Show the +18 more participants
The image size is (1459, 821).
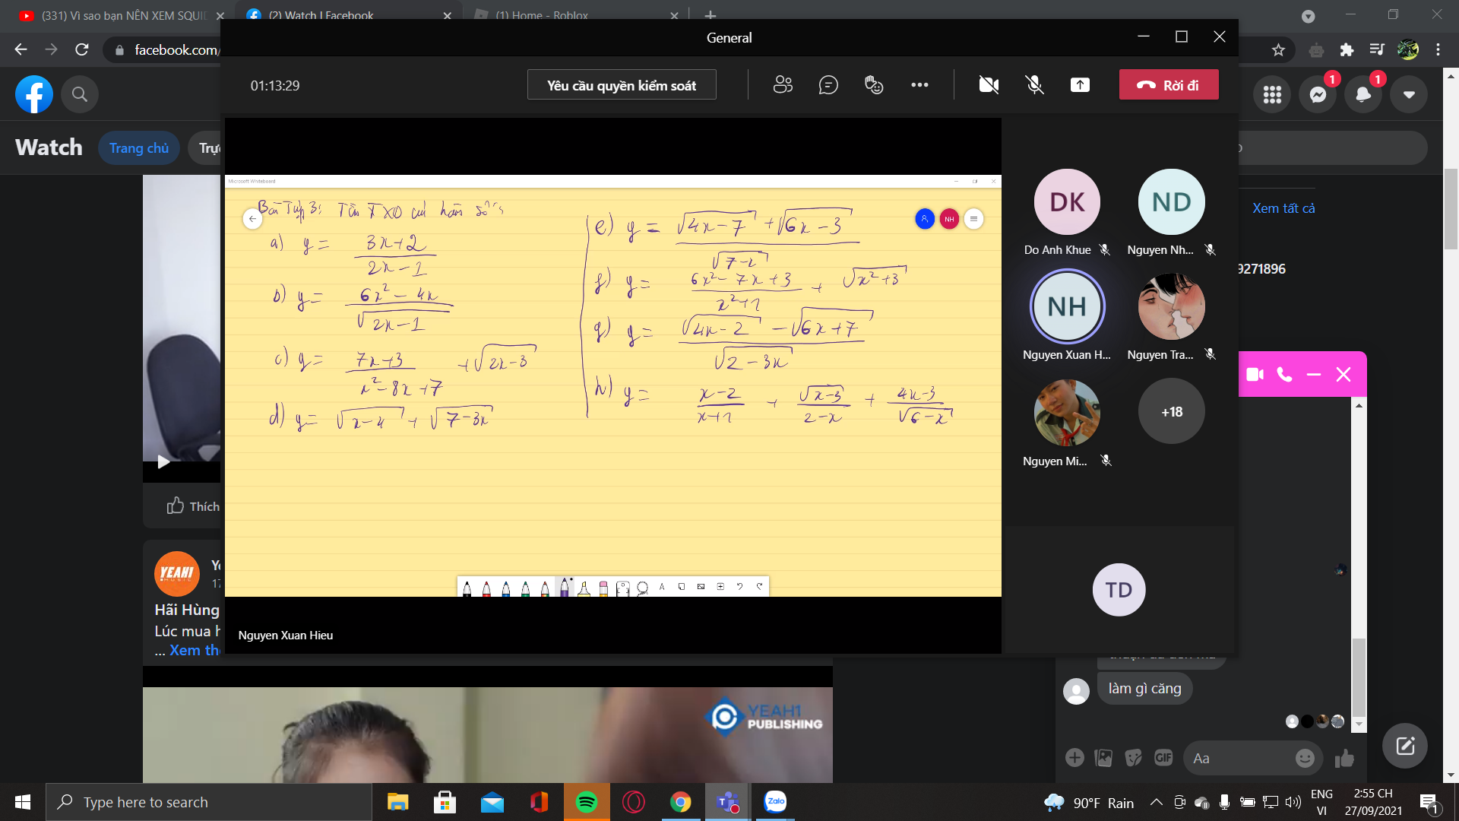pos(1171,412)
